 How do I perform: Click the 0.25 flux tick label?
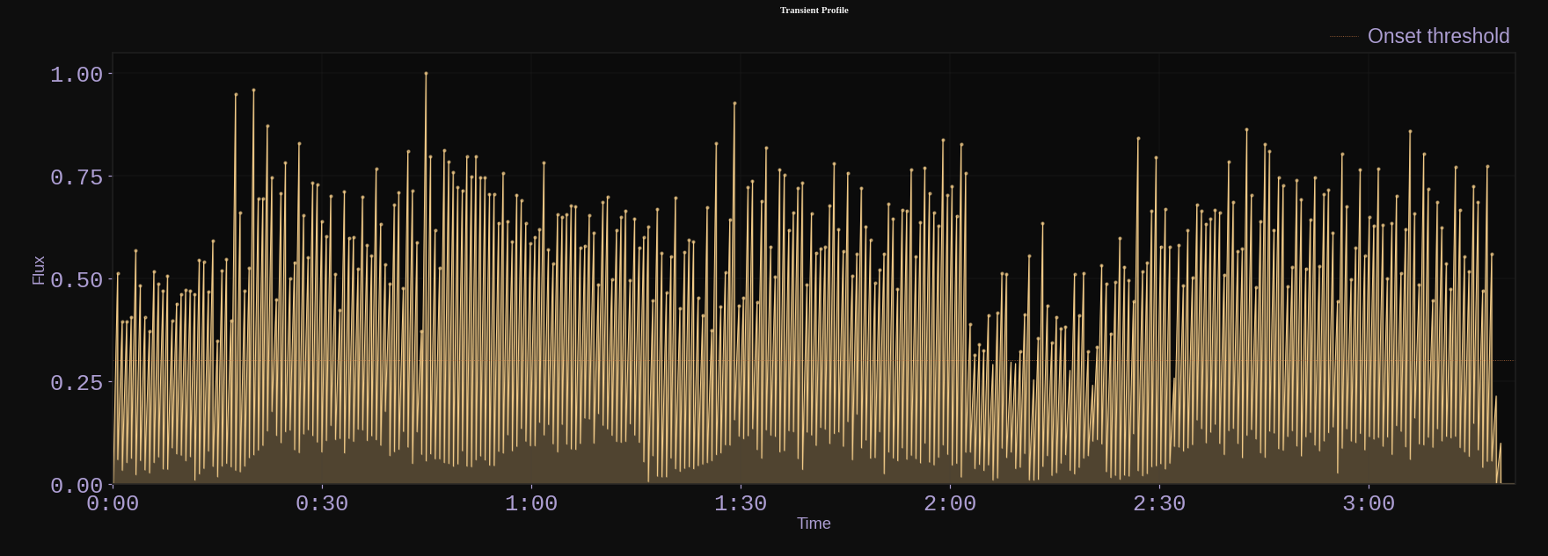(77, 383)
